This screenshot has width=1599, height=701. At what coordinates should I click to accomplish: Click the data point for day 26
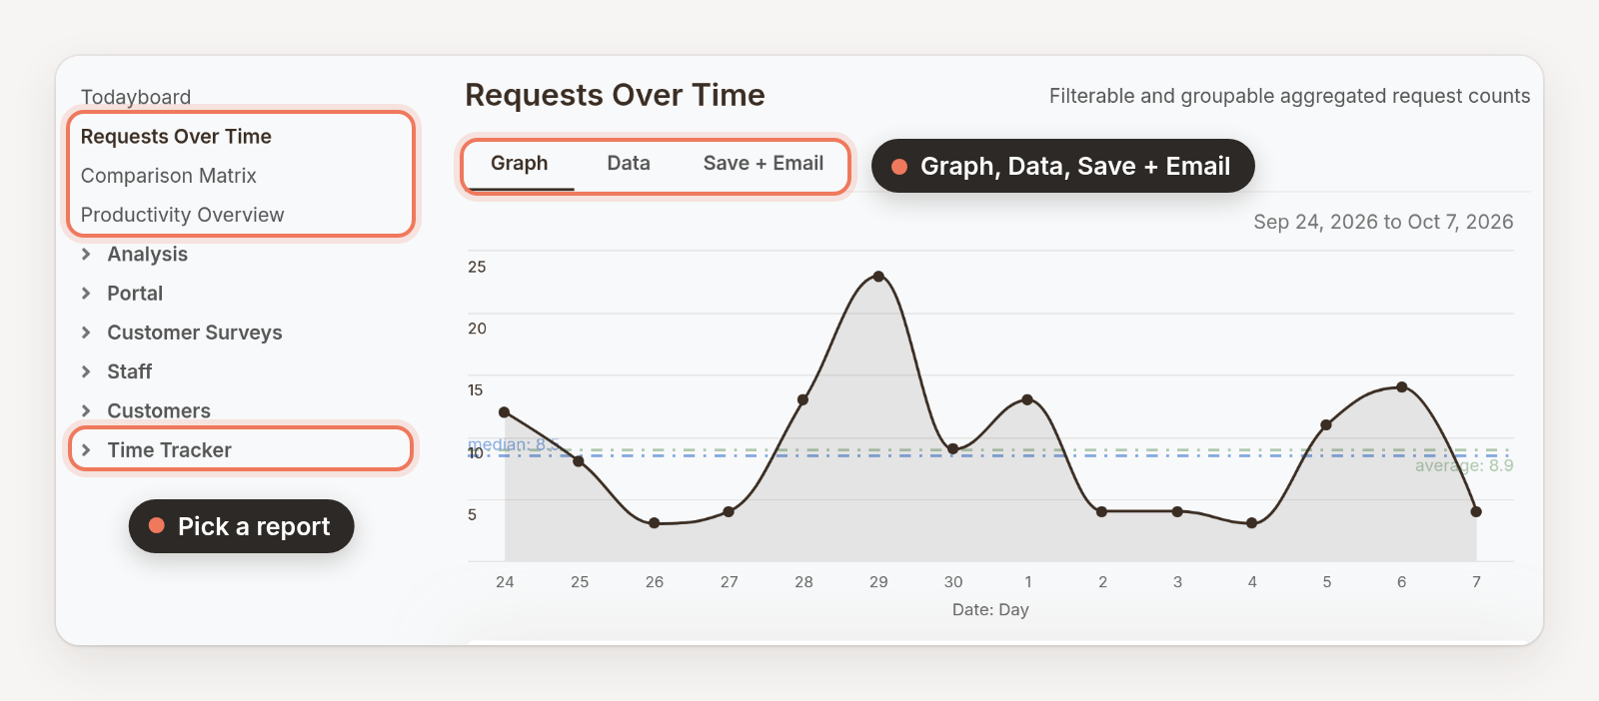[655, 523]
